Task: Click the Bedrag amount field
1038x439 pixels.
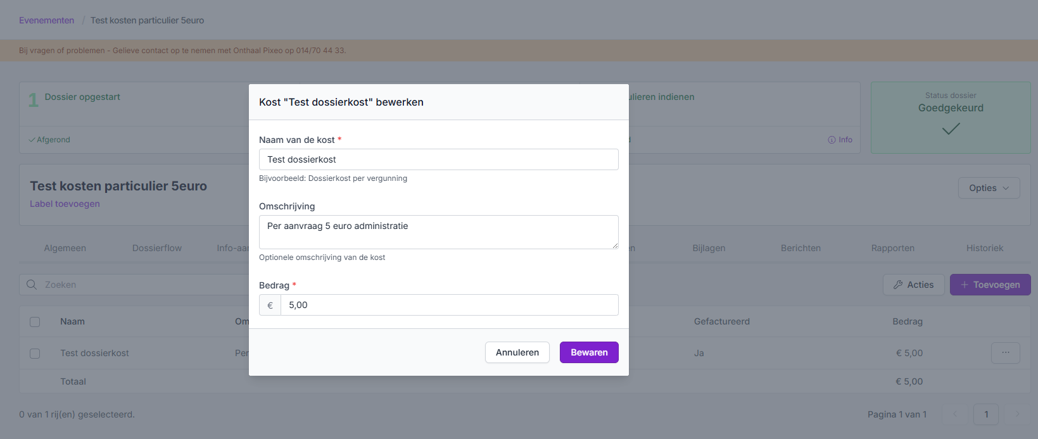Action: pyautogui.click(x=449, y=305)
